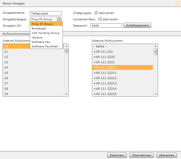Viewport: 181px width, 159px height.
Task: Choose Call Hunting Group option
Action: [x=46, y=33]
